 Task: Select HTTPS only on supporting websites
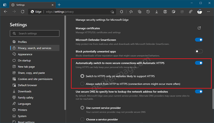click(x=82, y=76)
